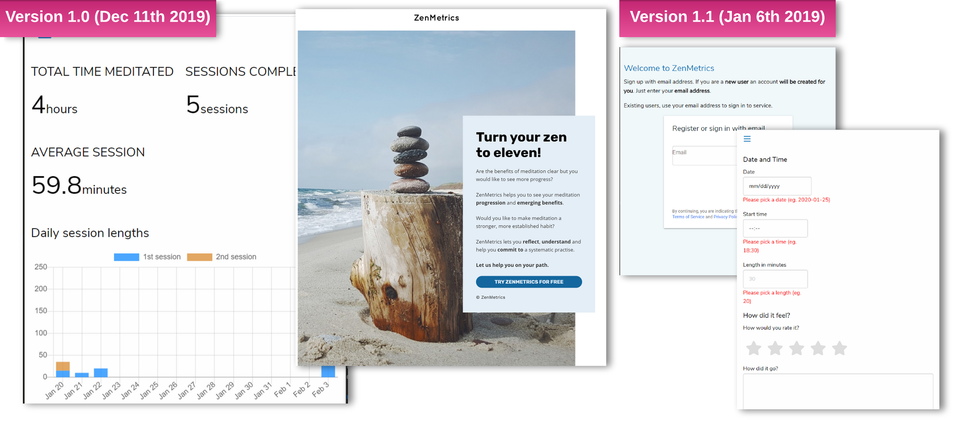Click 'Let us help you on your path.' text
The image size is (953, 432).
coord(512,265)
